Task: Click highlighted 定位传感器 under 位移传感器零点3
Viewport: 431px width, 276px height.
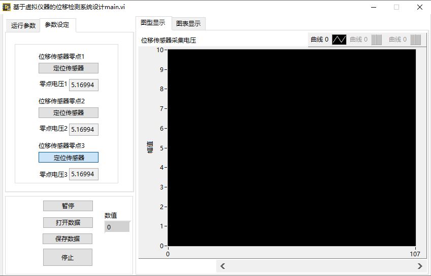Action: click(69, 157)
